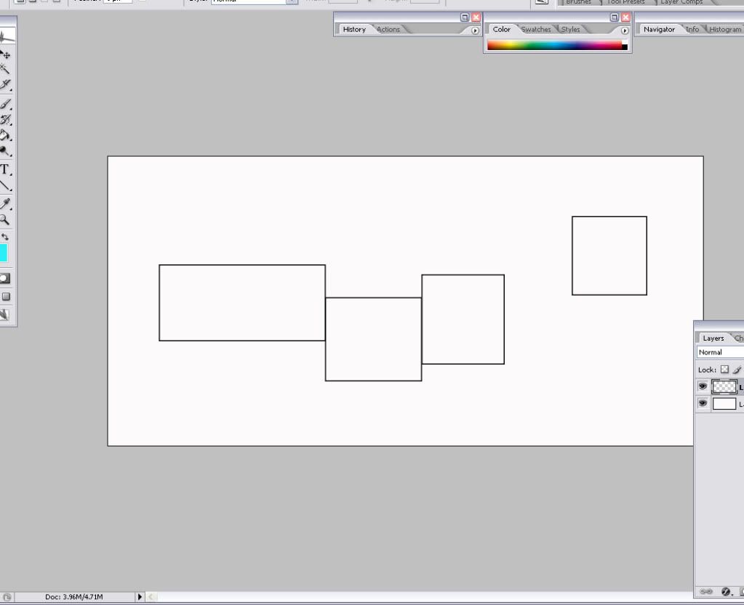Select the Type tool
744x605 pixels.
[x=5, y=170]
